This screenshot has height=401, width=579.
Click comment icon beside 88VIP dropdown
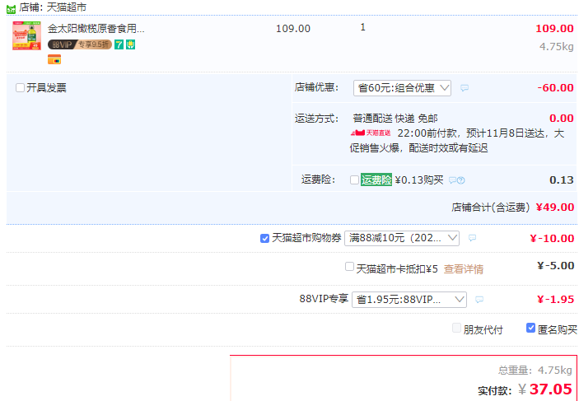click(479, 300)
